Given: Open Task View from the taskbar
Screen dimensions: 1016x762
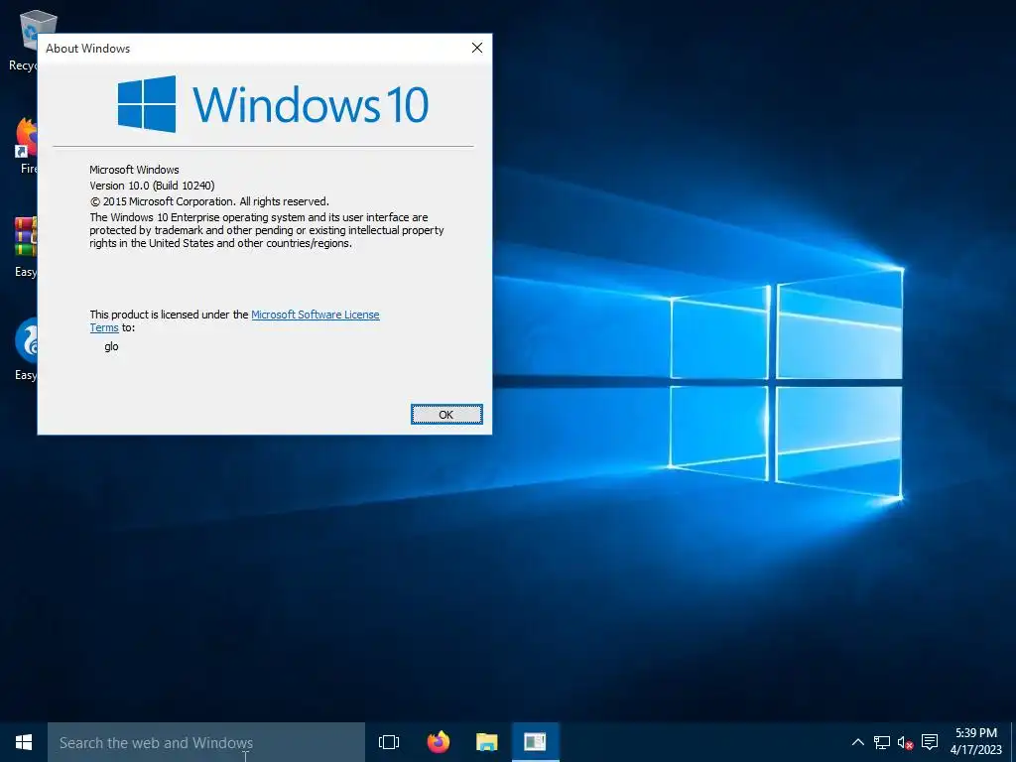Looking at the screenshot, I should click(x=389, y=742).
